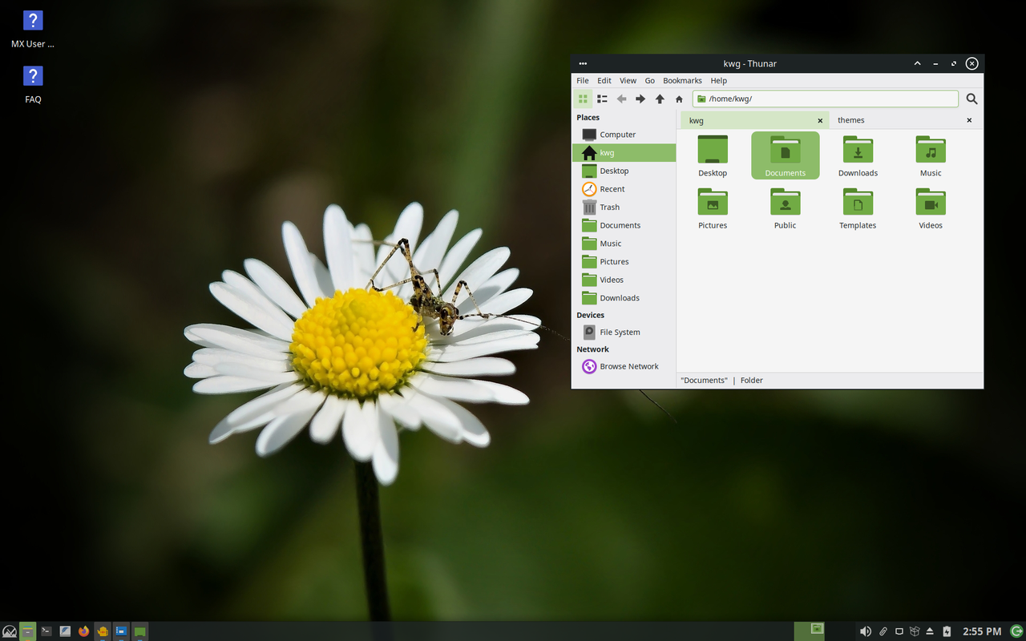Switch to the themes tab

(x=850, y=119)
